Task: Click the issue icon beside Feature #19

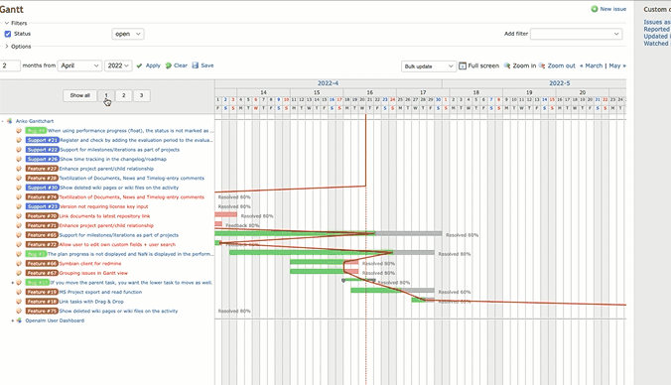Action: (x=19, y=292)
